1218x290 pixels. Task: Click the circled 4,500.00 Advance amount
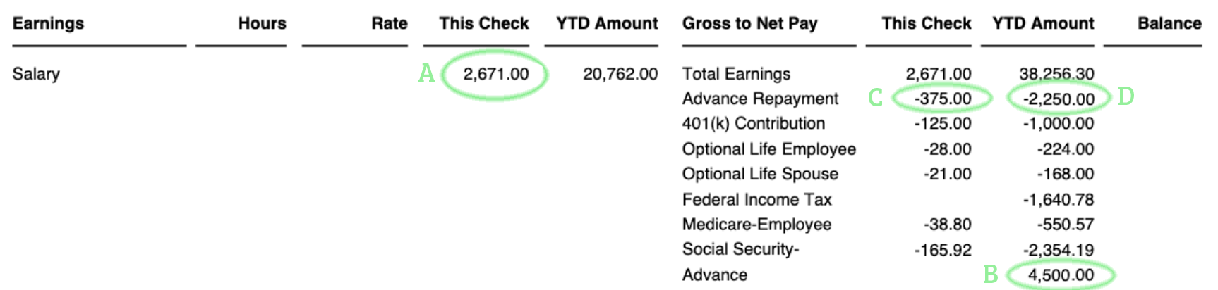1061,275
